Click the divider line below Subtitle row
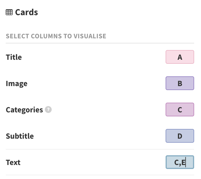The width and height of the screenshot is (201, 179). pos(100,149)
